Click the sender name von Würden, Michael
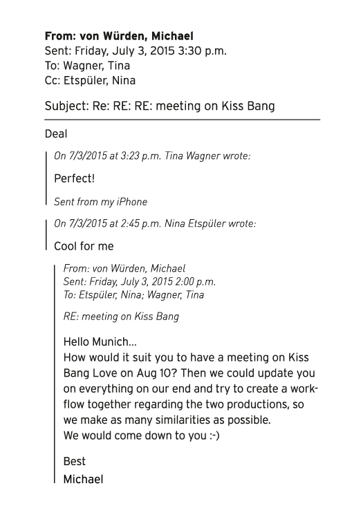Screen dimensions: 363x515 pyautogui.click(x=136, y=36)
